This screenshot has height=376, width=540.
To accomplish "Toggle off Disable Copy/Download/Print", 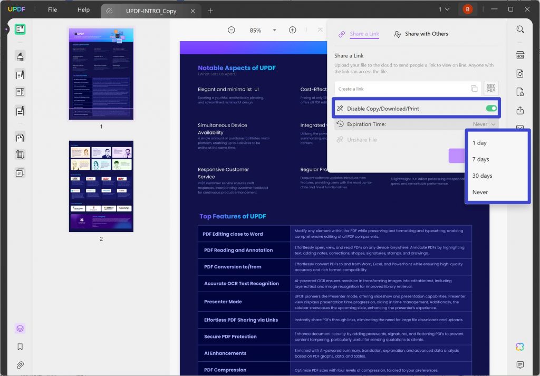I will click(491, 108).
